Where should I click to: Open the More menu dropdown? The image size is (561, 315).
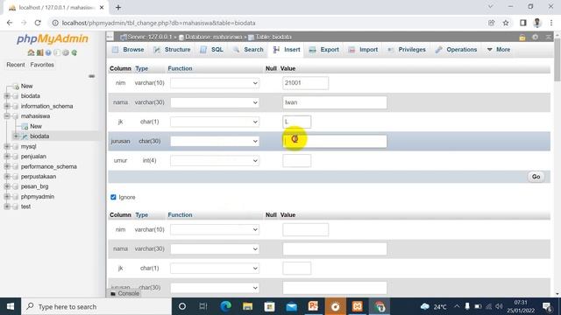pyautogui.click(x=499, y=50)
